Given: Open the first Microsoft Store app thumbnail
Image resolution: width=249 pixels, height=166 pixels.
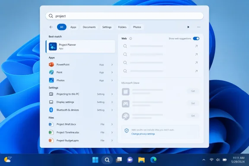Looking at the screenshot, I should [126, 92].
